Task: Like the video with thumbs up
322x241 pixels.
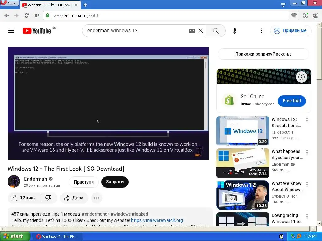Action: [x=24, y=198]
